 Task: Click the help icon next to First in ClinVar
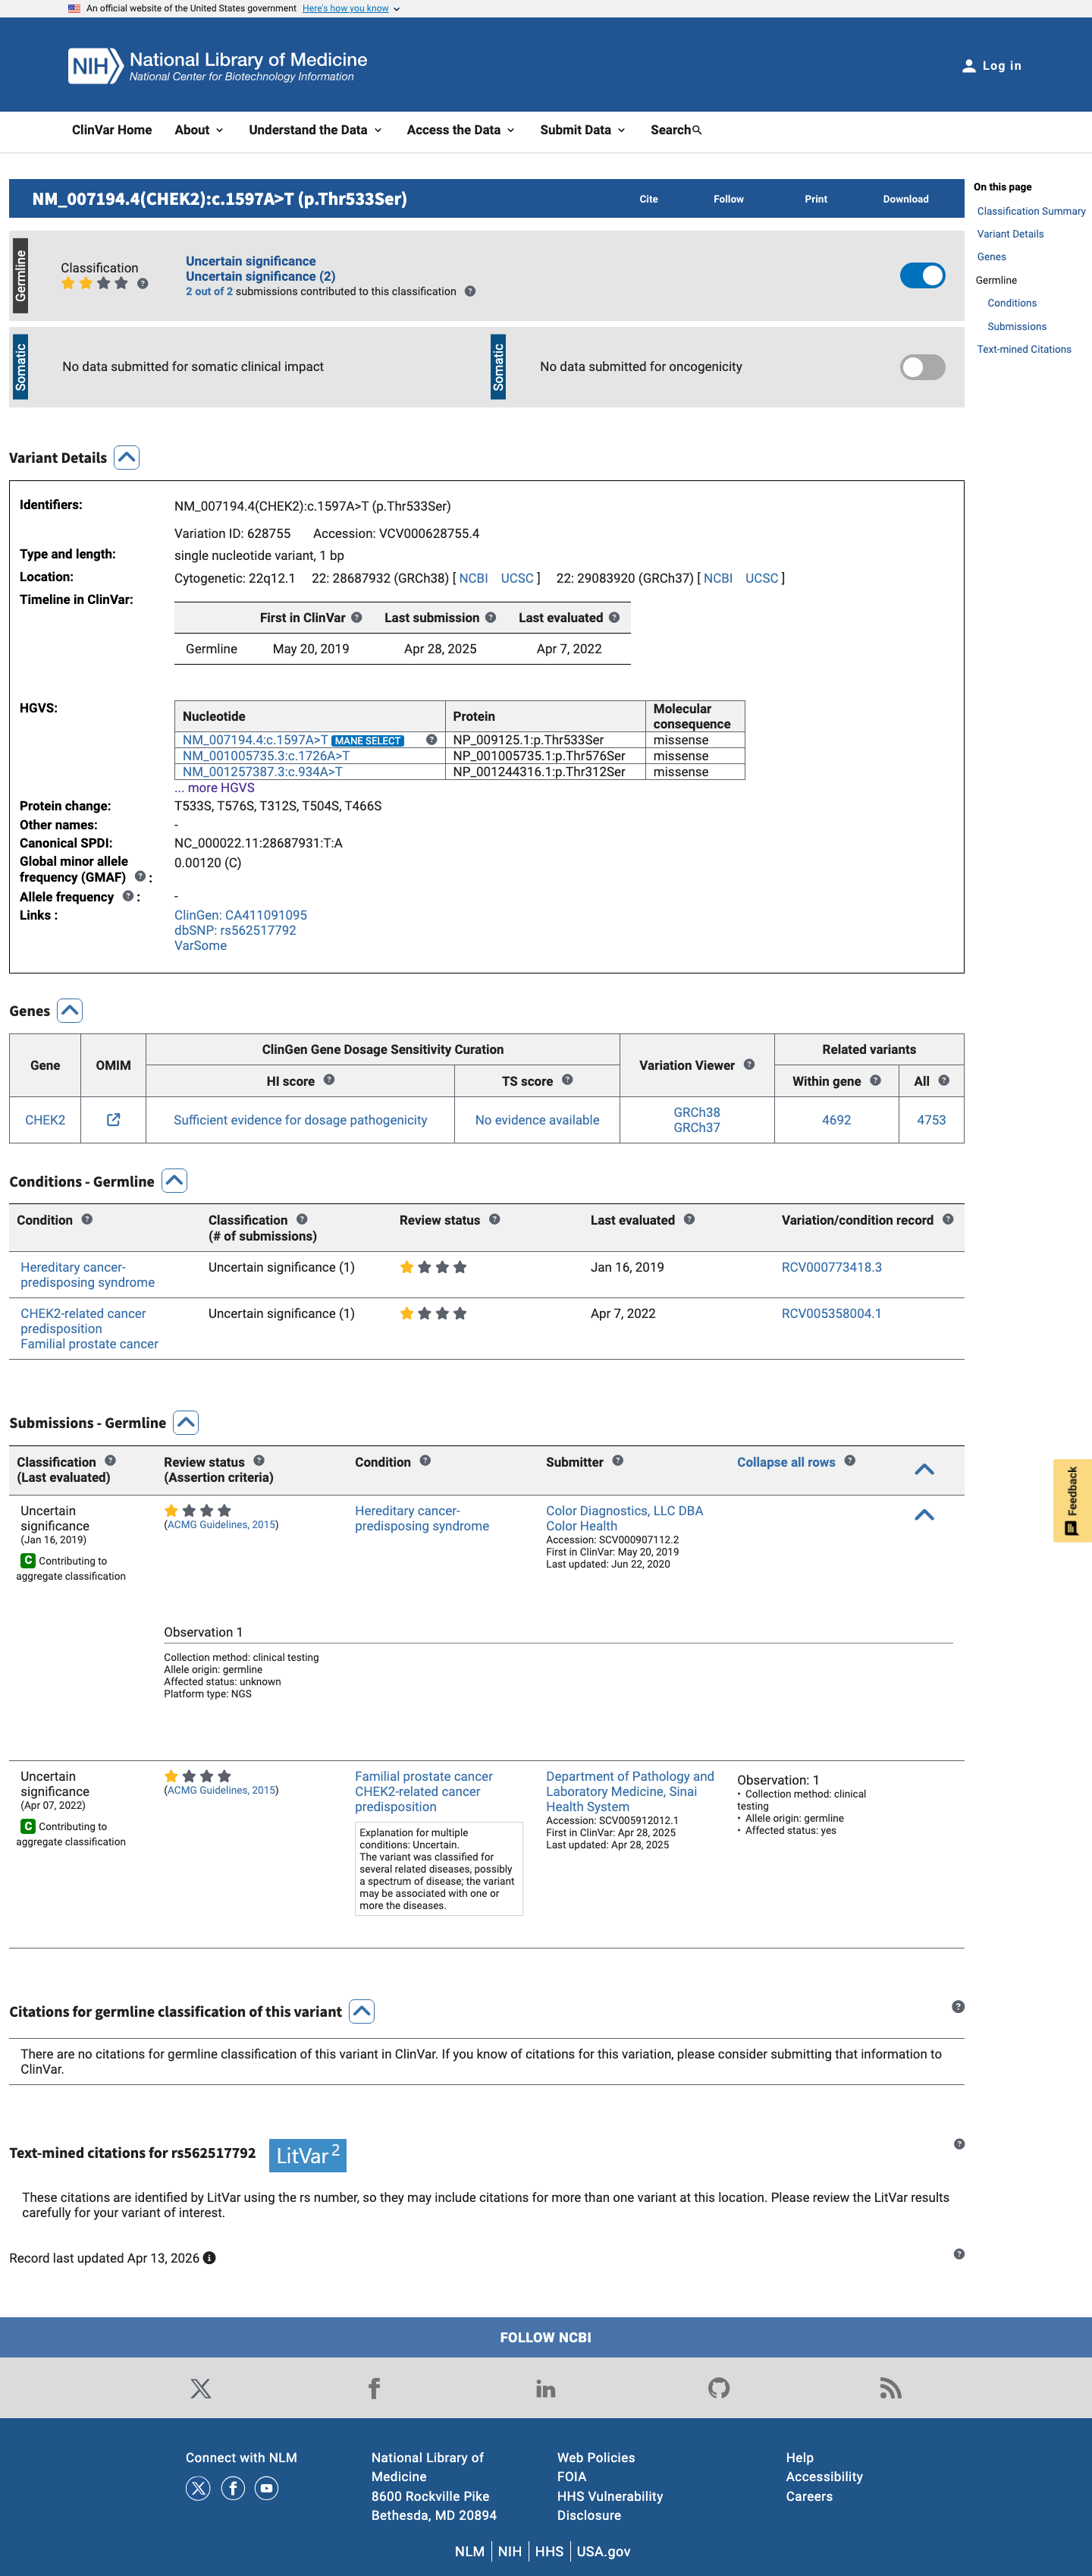click(356, 617)
